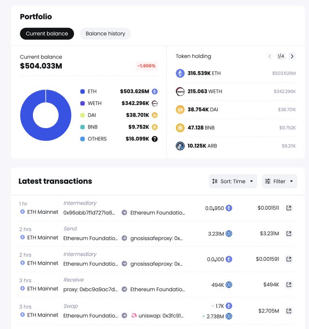309x329 pixels.
Task: Open the Filter dropdown
Action: click(279, 181)
